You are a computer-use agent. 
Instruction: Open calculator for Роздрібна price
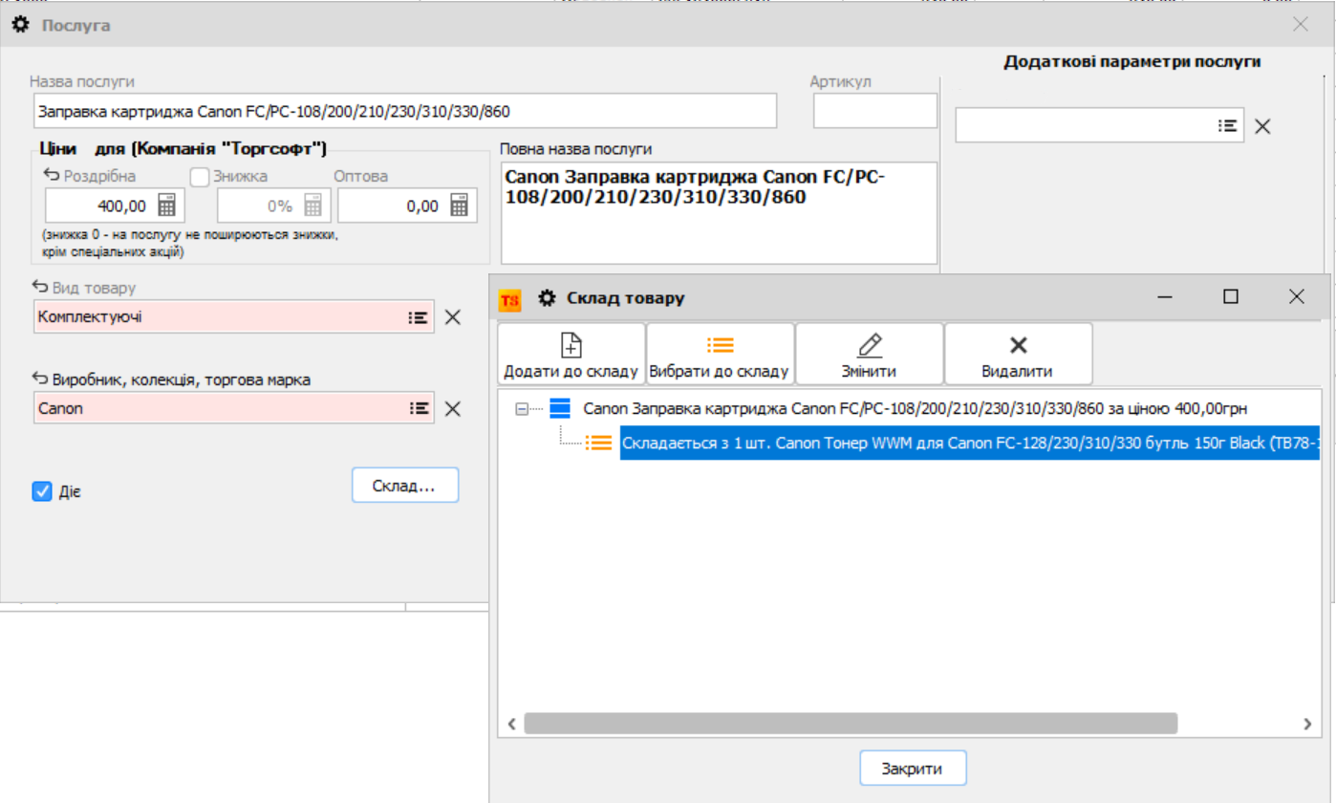(x=166, y=206)
